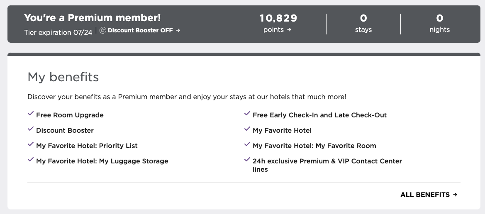Click checkmark beside 24h exclusive Contact Center

point(247,160)
